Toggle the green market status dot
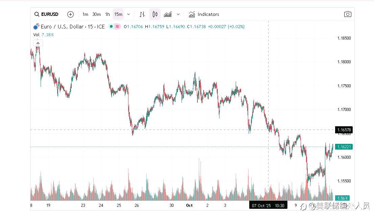Screen dimensions: 374x220 [x=111, y=26]
